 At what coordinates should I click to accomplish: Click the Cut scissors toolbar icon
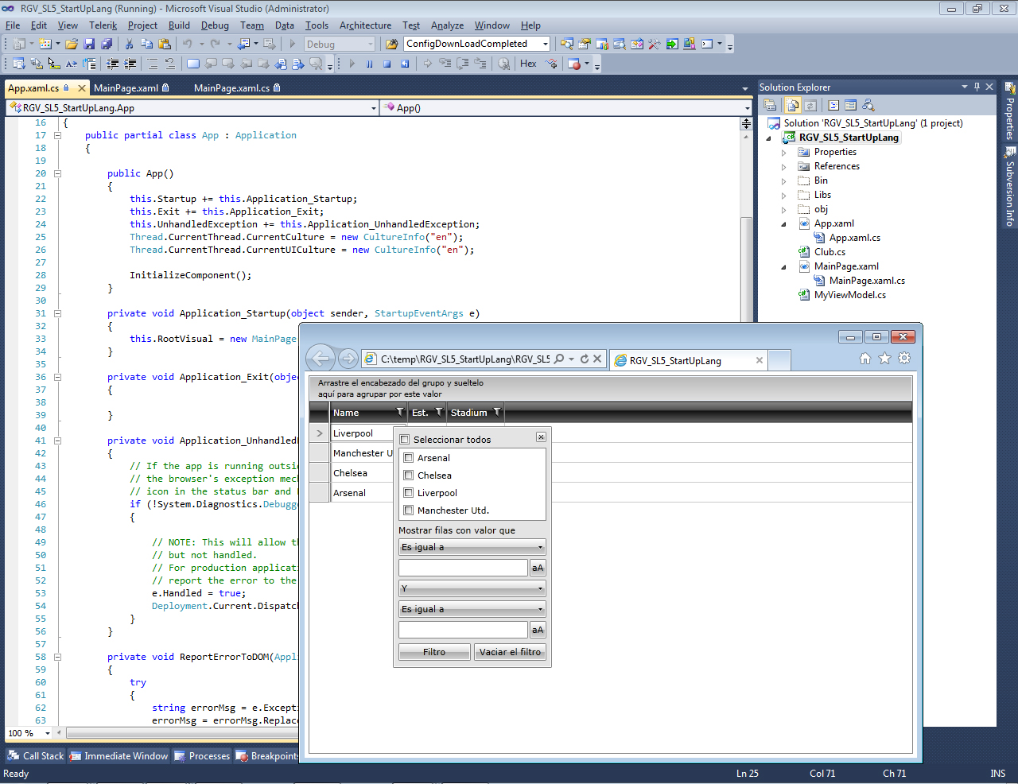coord(129,44)
